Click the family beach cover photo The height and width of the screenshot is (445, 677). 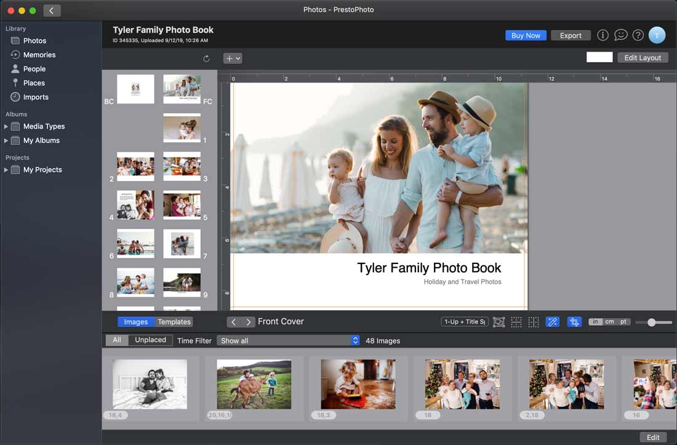(379, 168)
